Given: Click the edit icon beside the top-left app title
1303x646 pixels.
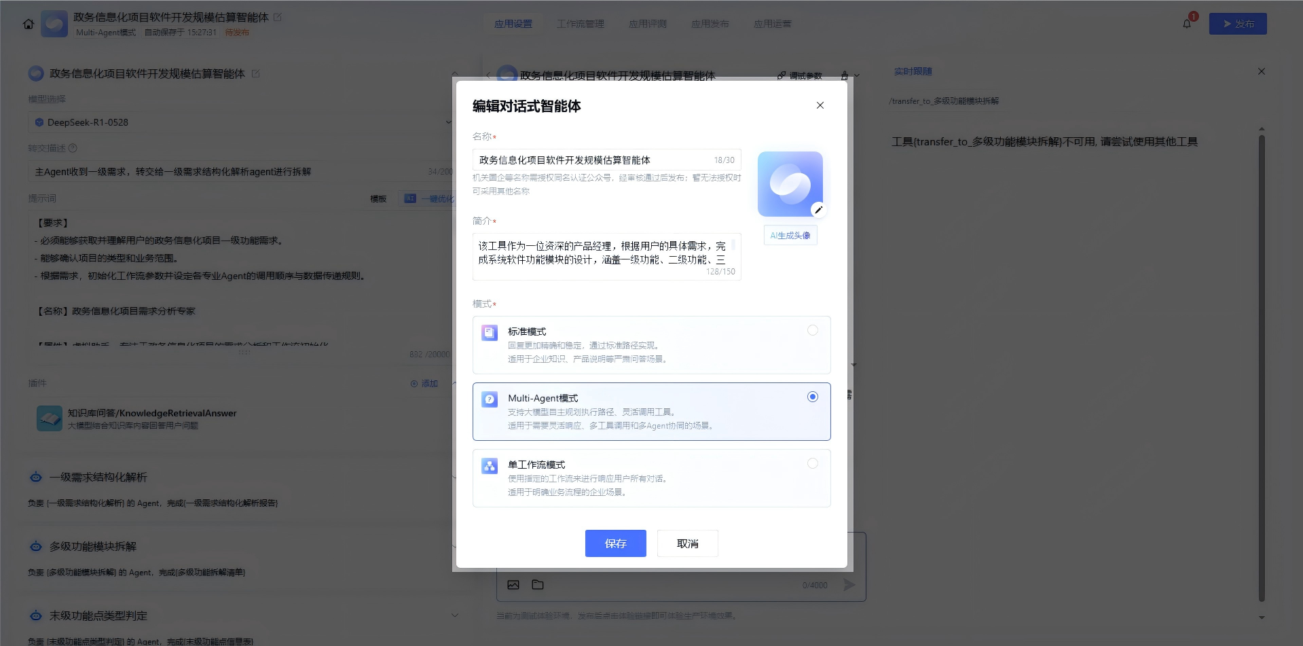Looking at the screenshot, I should 277,17.
